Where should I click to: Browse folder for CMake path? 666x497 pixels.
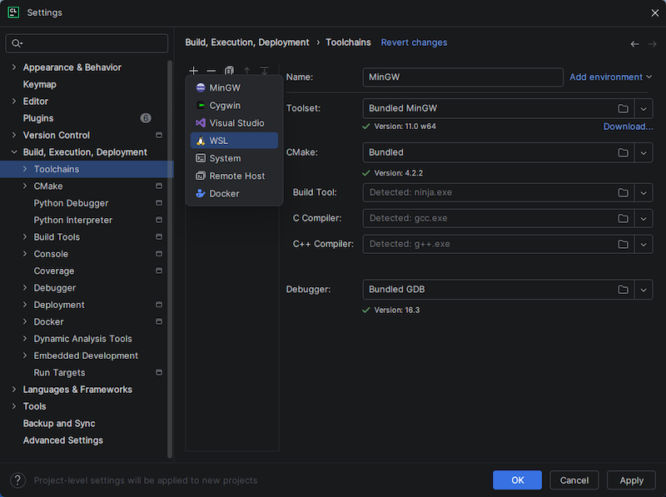623,152
